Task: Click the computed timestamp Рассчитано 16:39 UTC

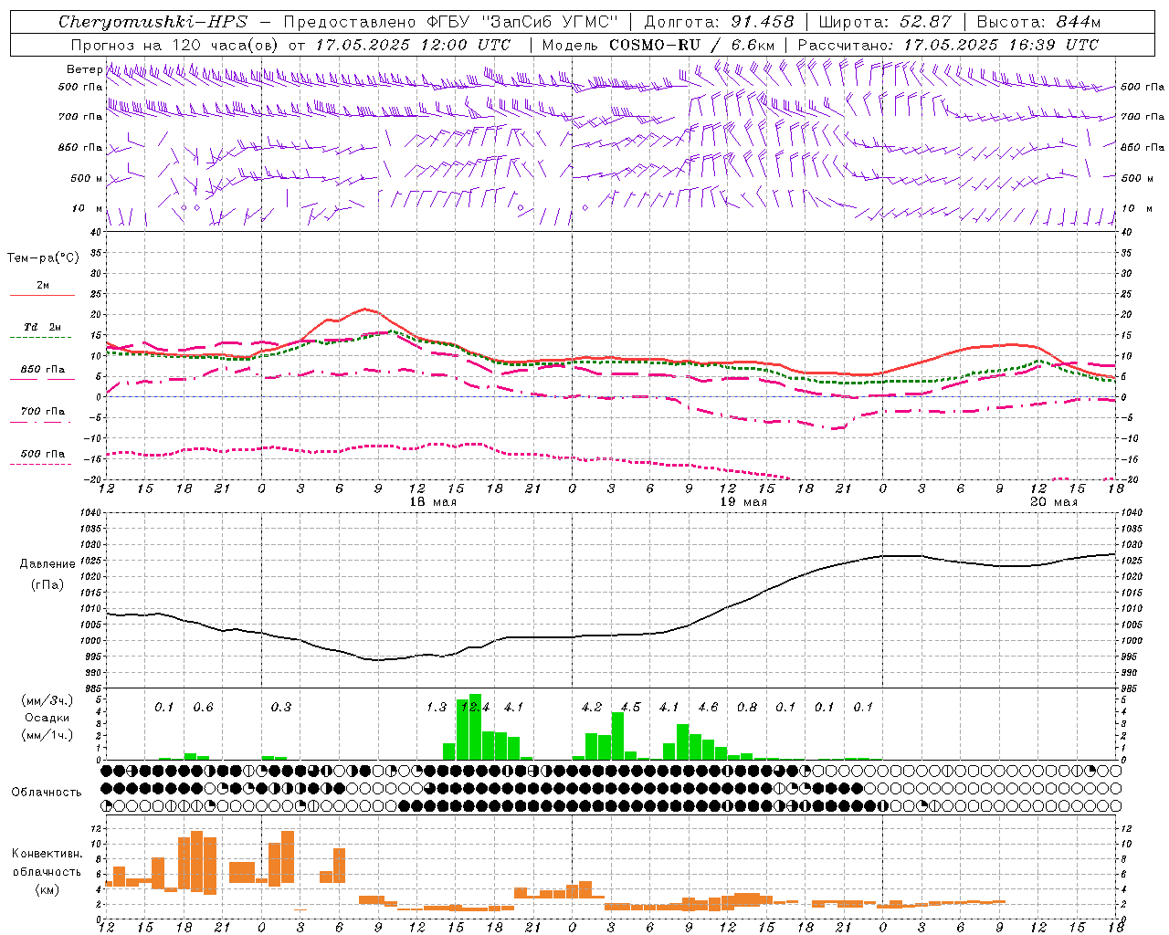Action: tap(948, 45)
